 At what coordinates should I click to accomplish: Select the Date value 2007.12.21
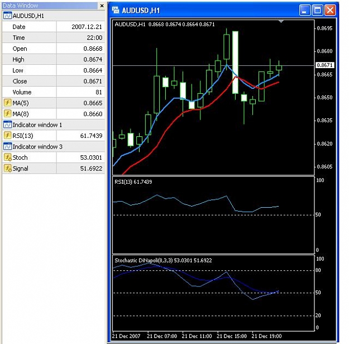tap(87, 27)
